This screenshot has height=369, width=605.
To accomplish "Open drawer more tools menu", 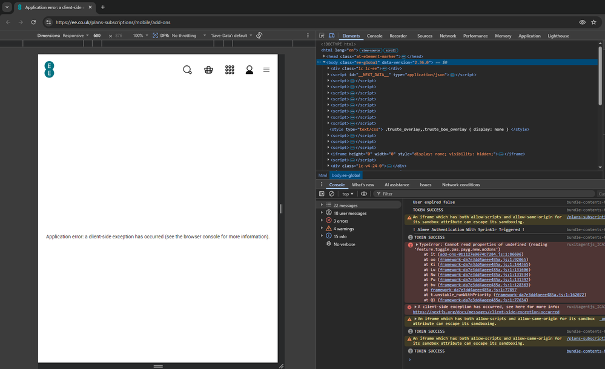I will pyautogui.click(x=322, y=184).
